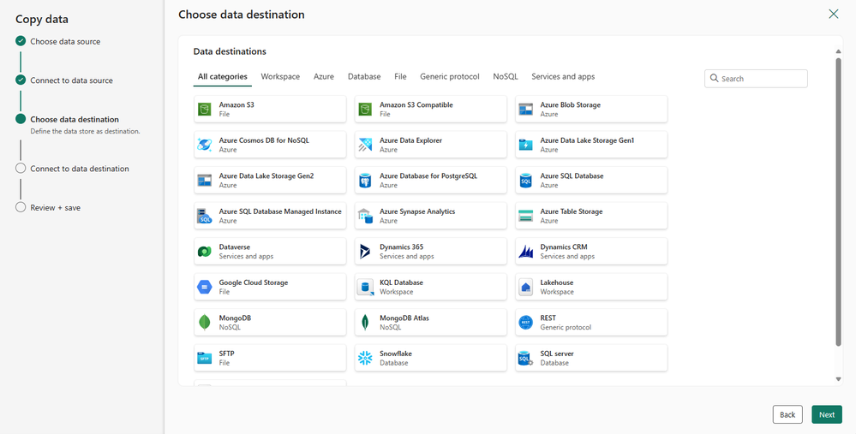Select the MongoDB leaf icon

point(205,323)
